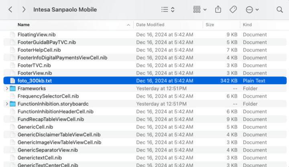This screenshot has height=167, width=289.
Task: Click the FundRecapTableViewCell.nib file icon
Action: coord(12,120)
